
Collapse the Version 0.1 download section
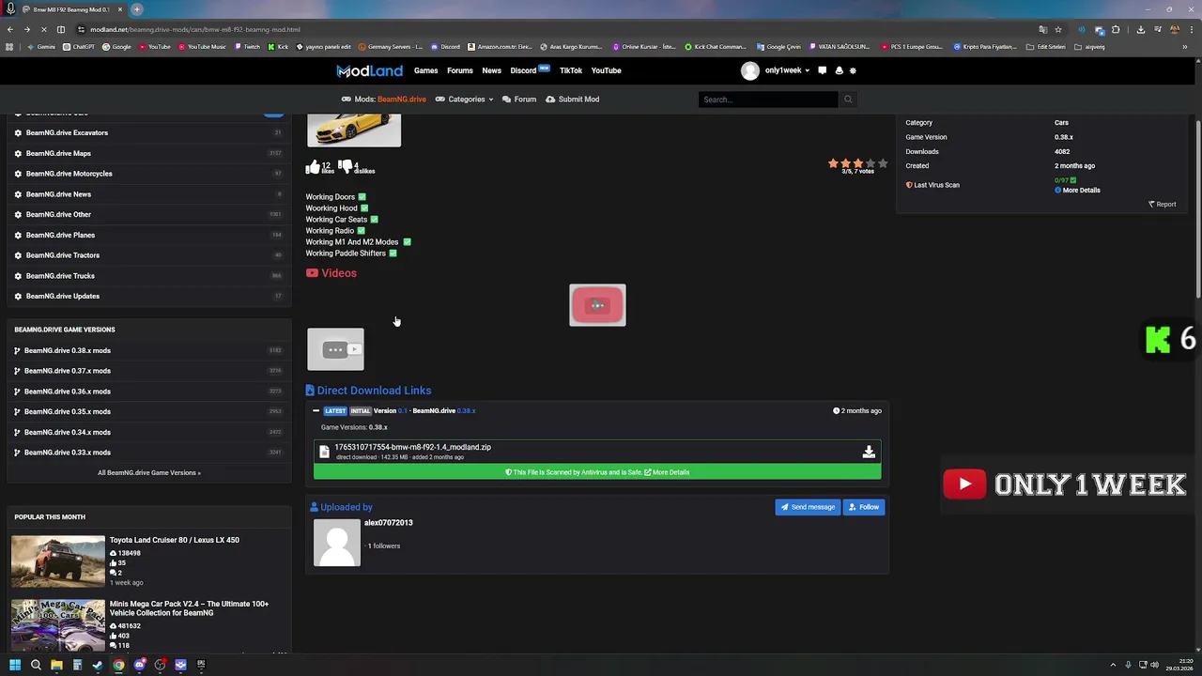coord(316,410)
